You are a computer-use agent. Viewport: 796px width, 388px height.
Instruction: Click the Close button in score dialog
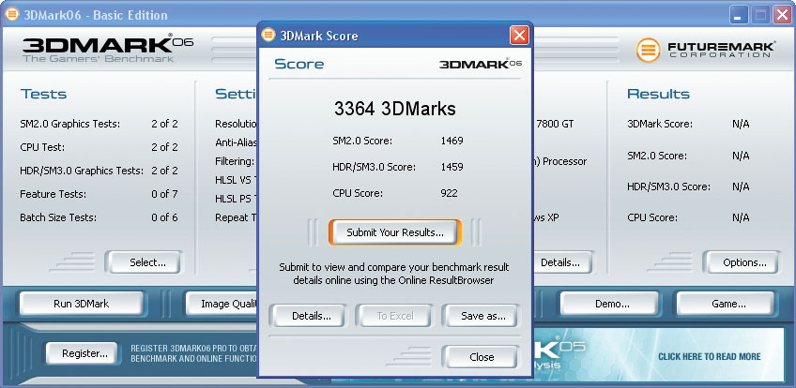[x=482, y=356]
